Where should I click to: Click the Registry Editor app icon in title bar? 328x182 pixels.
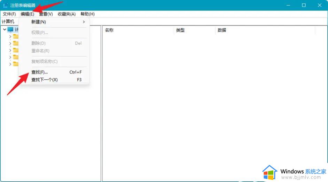6,6
